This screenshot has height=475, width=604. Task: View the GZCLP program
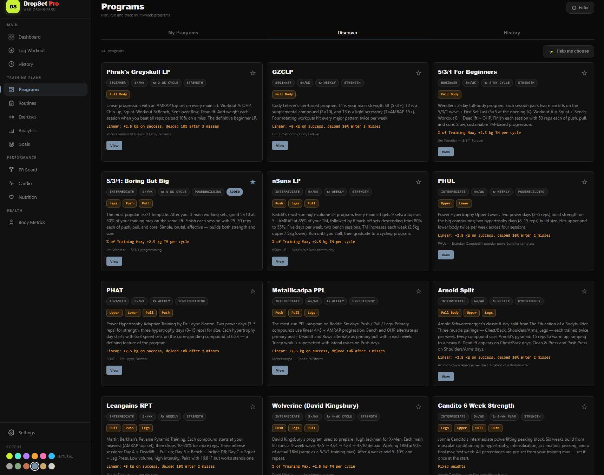pos(280,145)
